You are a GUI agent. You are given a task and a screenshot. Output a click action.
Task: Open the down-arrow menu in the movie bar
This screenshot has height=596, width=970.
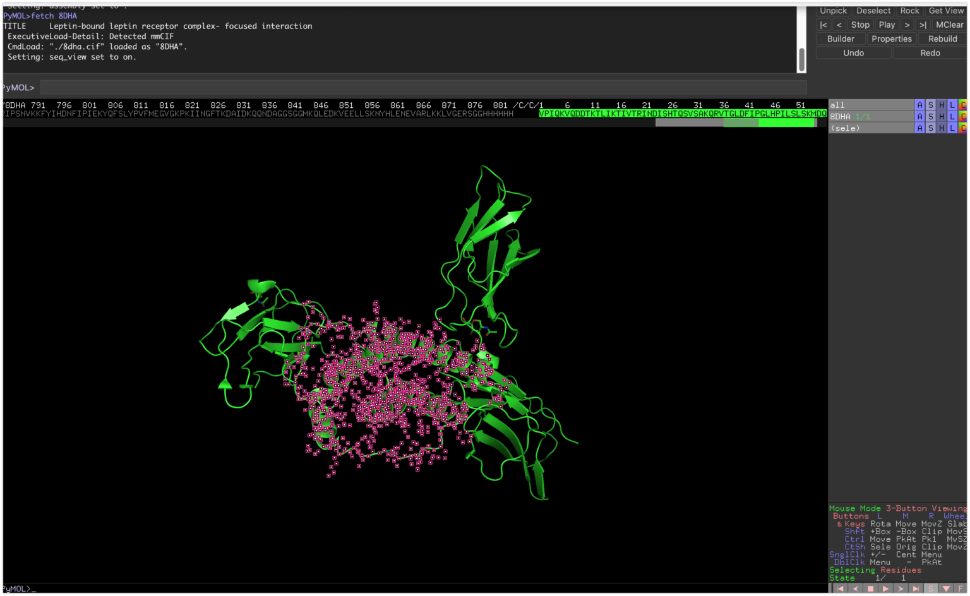tap(946, 588)
